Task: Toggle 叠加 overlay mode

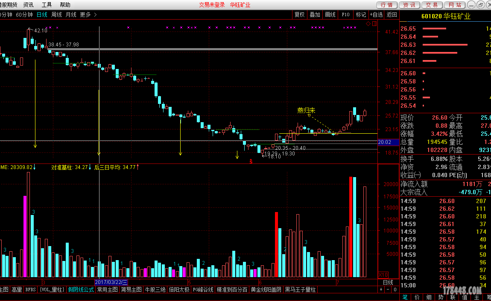Action: pos(315,14)
